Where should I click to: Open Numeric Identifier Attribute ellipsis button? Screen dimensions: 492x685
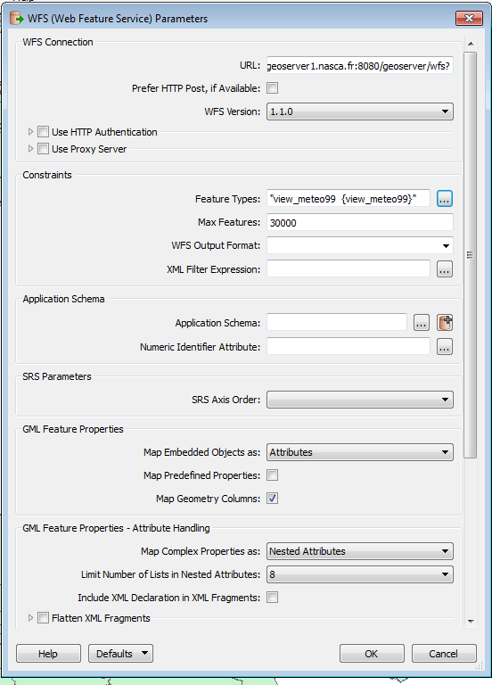445,347
